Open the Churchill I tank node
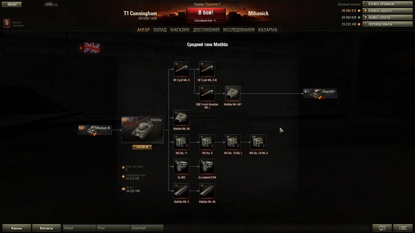This screenshot has width=415, height=233. point(320,93)
